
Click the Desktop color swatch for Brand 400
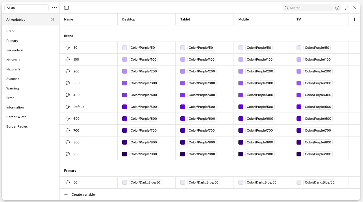pyautogui.click(x=125, y=95)
